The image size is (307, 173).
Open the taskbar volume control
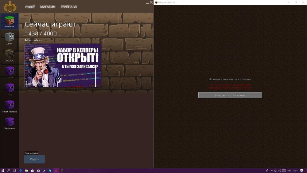tap(280, 171)
